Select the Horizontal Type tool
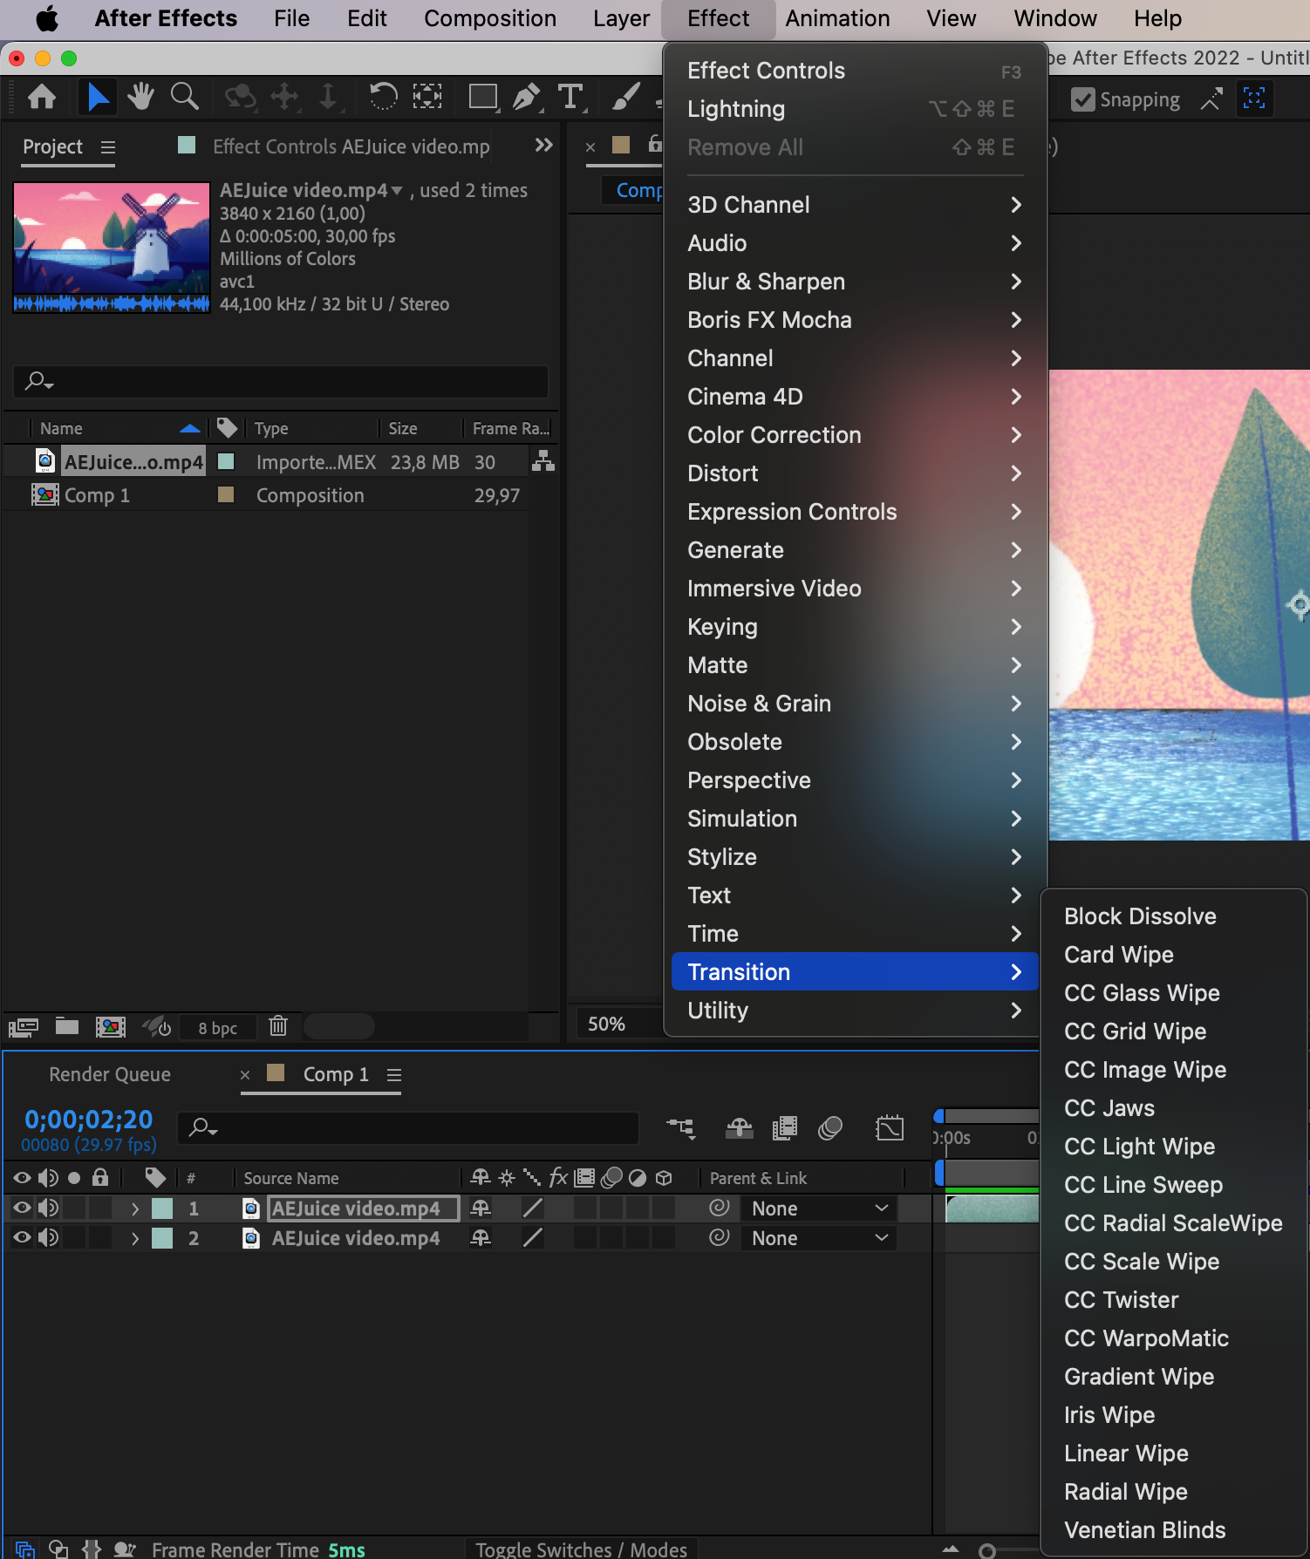1310x1559 pixels. 570,97
